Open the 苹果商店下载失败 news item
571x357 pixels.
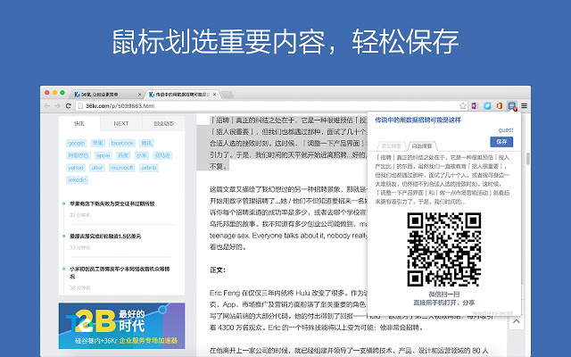click(112, 203)
